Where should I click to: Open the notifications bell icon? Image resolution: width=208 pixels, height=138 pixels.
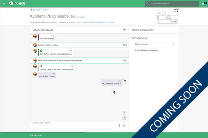tap(203, 4)
